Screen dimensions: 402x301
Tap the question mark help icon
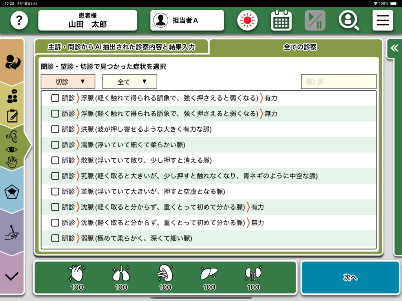pyautogui.click(x=19, y=20)
